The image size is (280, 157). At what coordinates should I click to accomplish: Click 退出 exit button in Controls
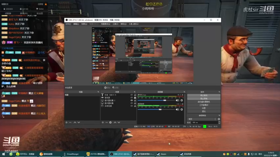click(204, 111)
